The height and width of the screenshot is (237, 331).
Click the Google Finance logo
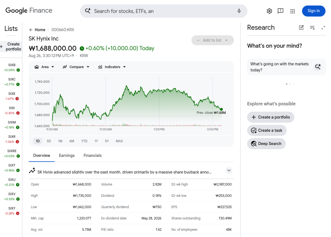29,11
